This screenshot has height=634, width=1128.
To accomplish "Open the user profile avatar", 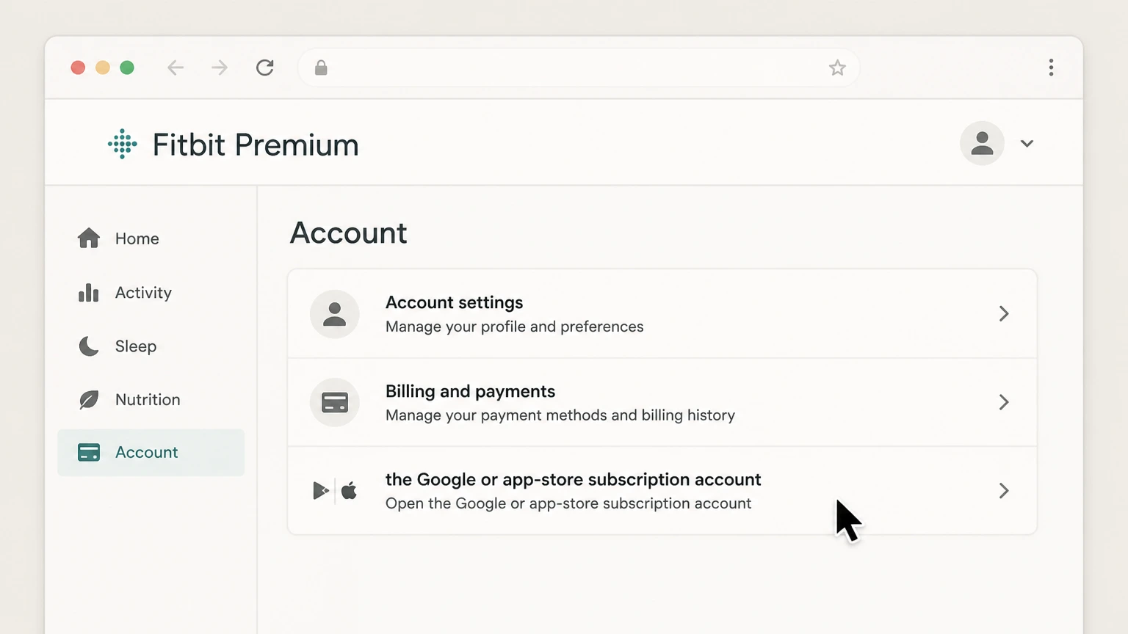I will coord(982,143).
